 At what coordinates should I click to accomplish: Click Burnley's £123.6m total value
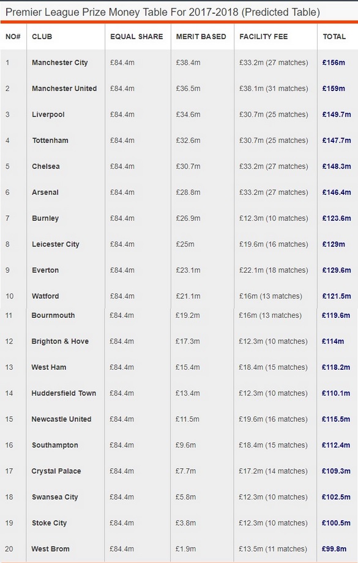(337, 218)
